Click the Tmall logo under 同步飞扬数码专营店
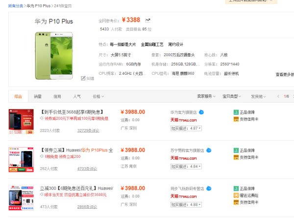 point(183,196)
